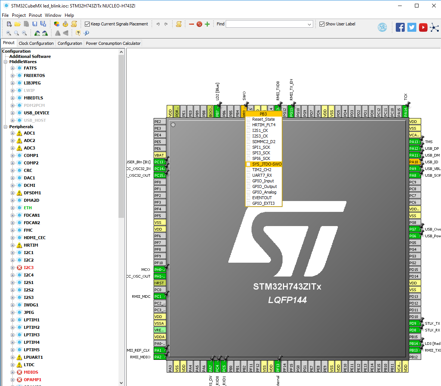Click the Undo arrow in toolbar
Screen dimensions: 441x386
(158, 24)
